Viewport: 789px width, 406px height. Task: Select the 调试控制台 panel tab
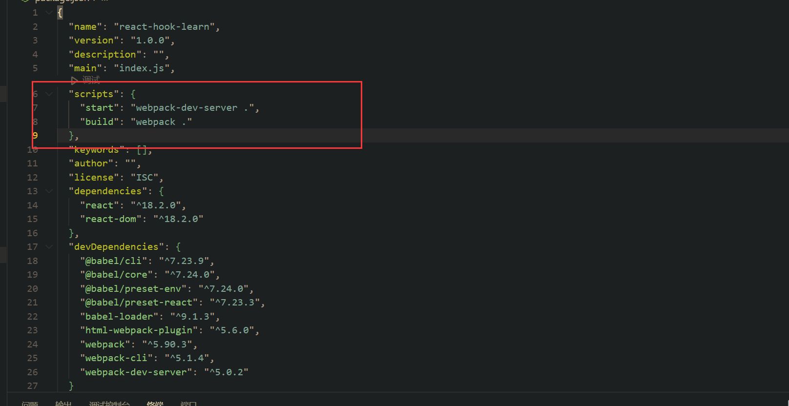click(109, 403)
